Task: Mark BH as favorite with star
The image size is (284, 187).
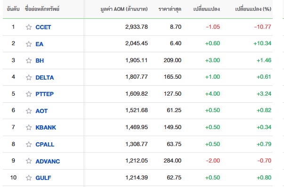Action: point(29,60)
